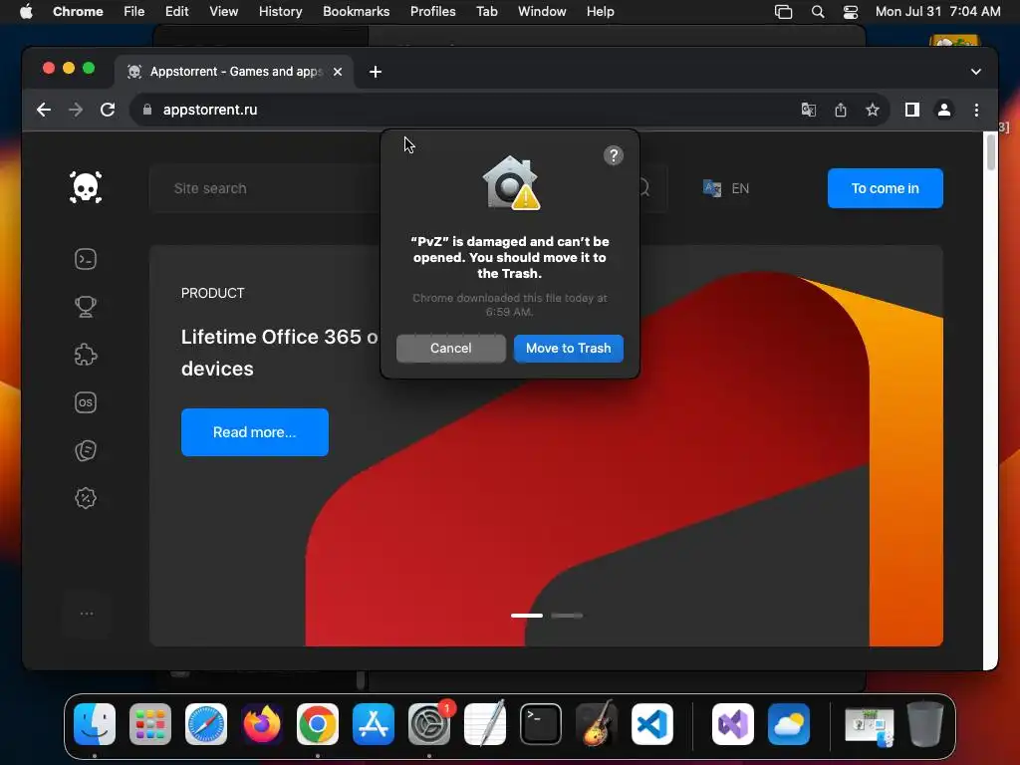Open the Window menu
This screenshot has height=765, width=1020.
click(542, 11)
